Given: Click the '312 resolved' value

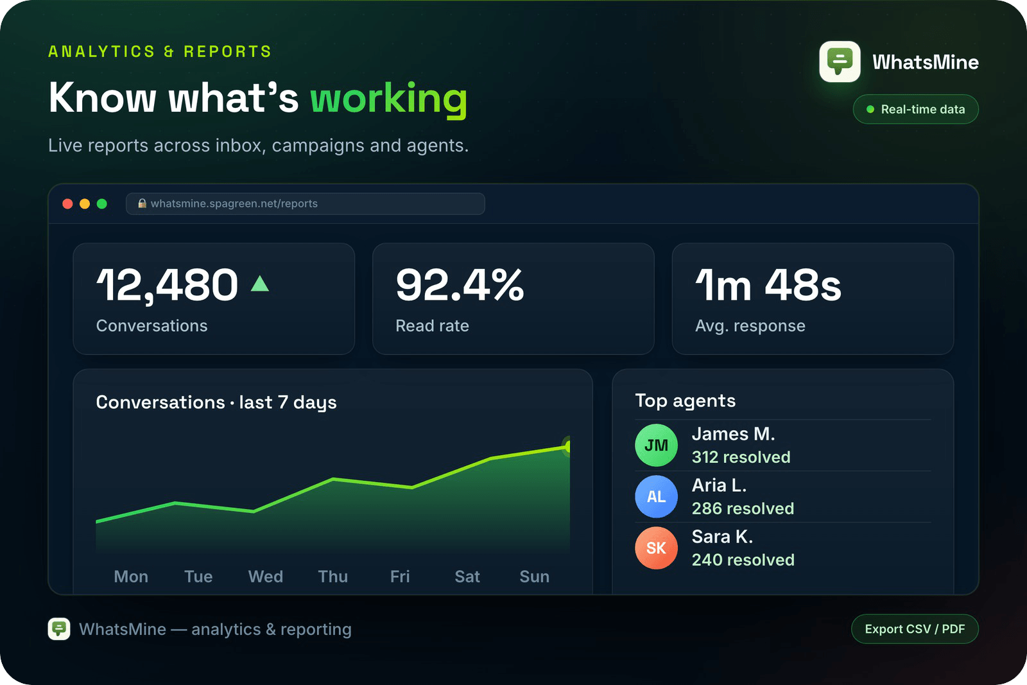Looking at the screenshot, I should pyautogui.click(x=741, y=457).
